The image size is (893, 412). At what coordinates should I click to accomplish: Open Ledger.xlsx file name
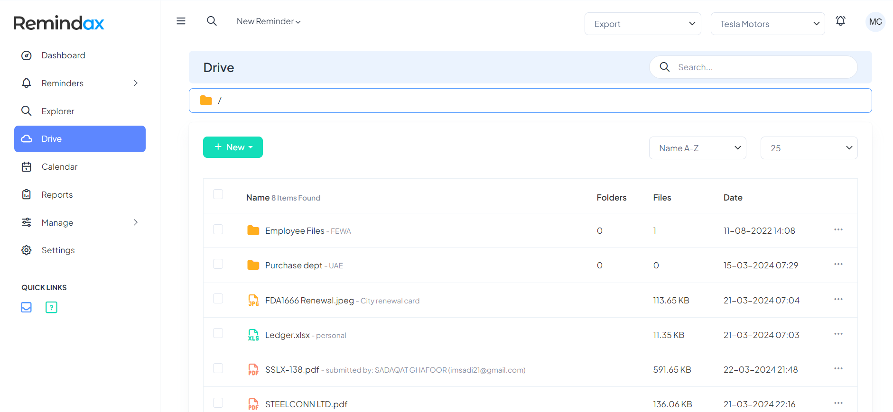tap(288, 335)
